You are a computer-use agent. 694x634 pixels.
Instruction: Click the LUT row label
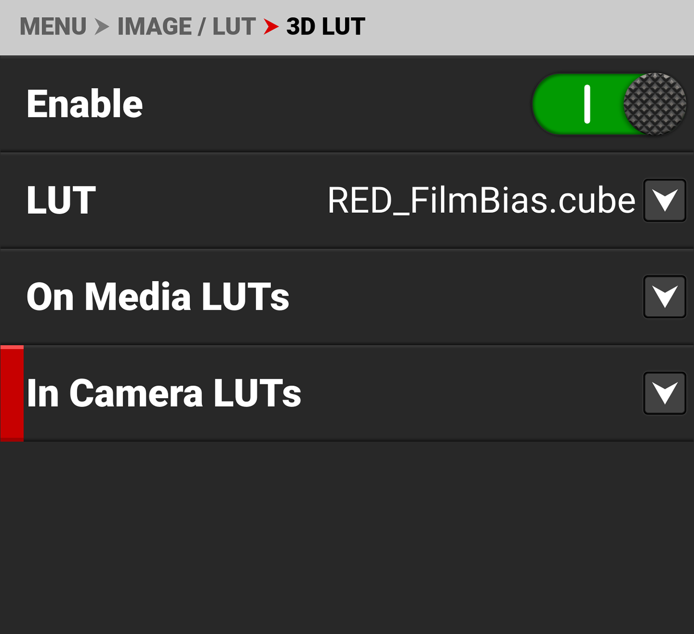pos(61,200)
